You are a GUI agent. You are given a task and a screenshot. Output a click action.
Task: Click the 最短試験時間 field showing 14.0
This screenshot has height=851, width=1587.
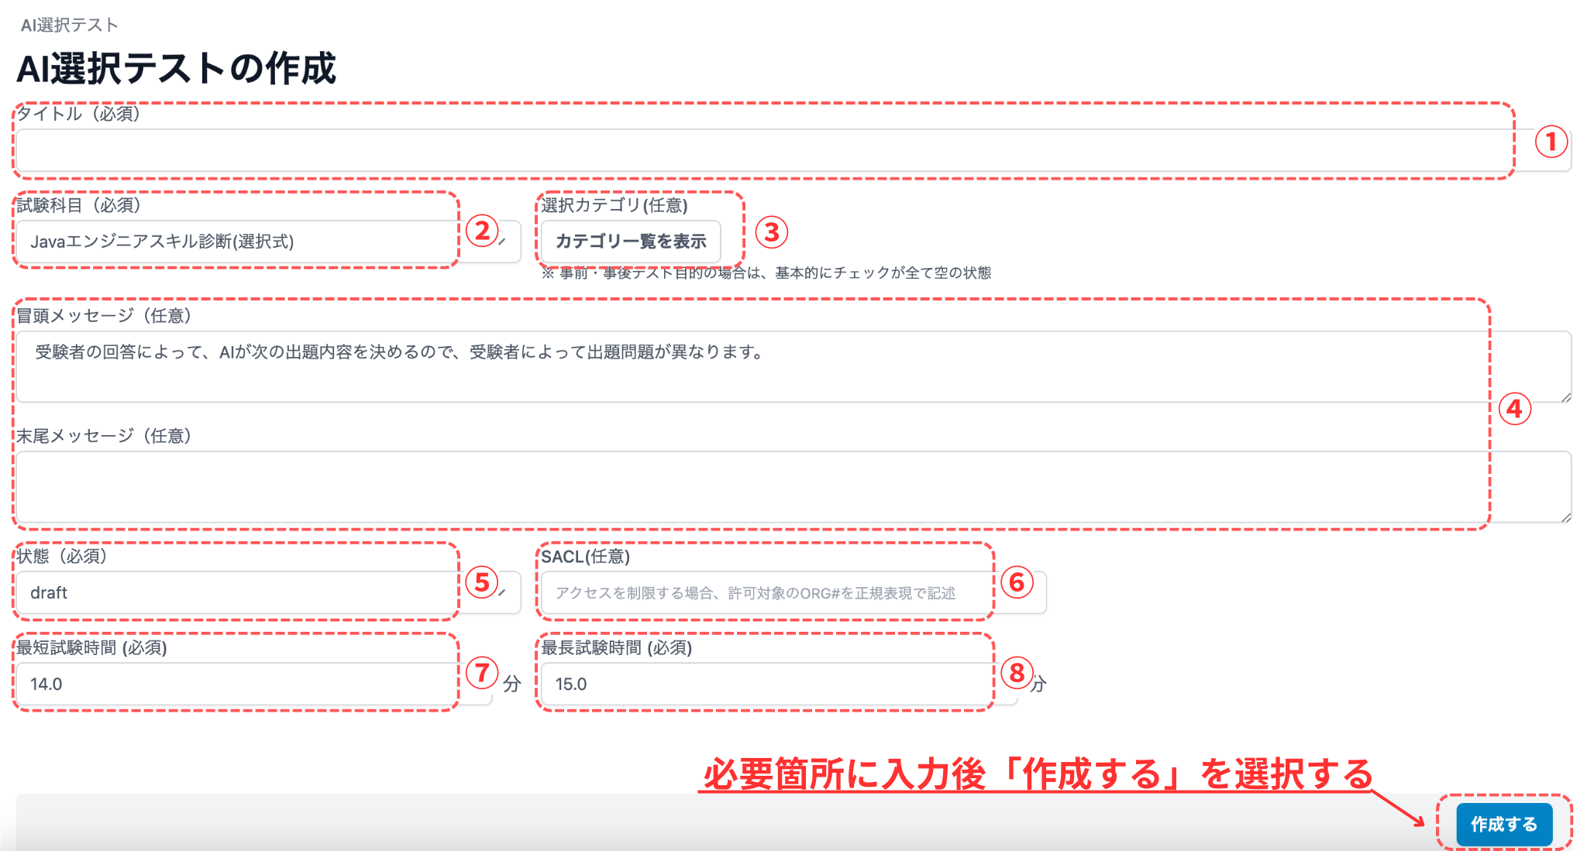tap(232, 684)
